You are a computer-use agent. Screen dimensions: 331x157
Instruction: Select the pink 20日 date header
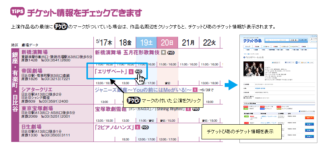click(x=167, y=43)
